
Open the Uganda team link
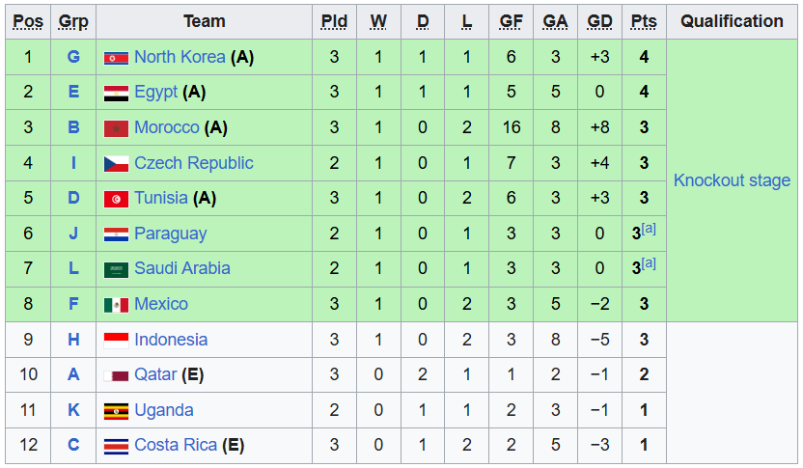pyautogui.click(x=163, y=410)
